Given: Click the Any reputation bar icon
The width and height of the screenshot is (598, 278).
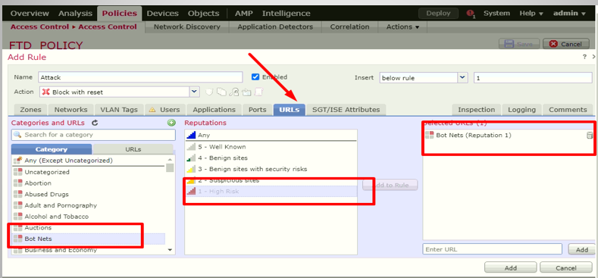Looking at the screenshot, I should coord(192,135).
